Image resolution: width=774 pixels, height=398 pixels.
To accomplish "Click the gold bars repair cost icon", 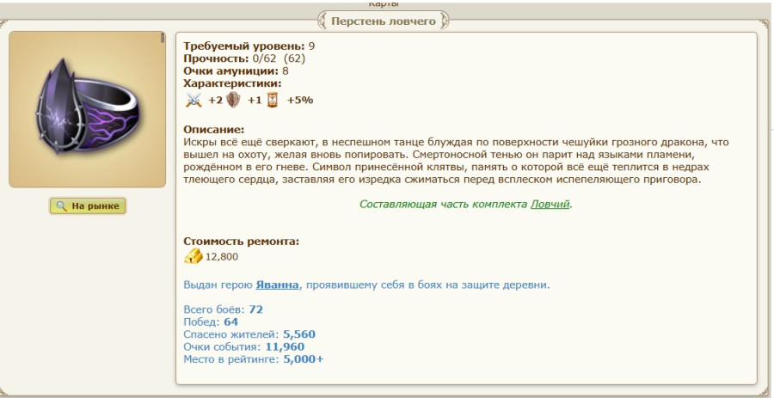I will 193,256.
